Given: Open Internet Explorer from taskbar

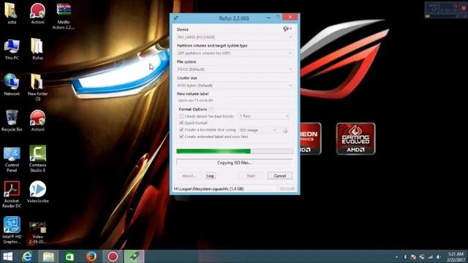Looking at the screenshot, I should coord(27,256).
